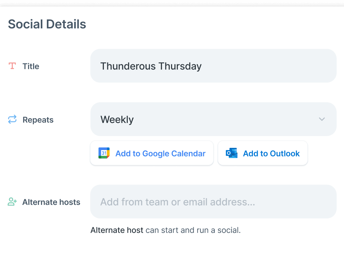Click the bold "Alternate host" helper text
Viewport: 344px width, 253px height.
117,230
